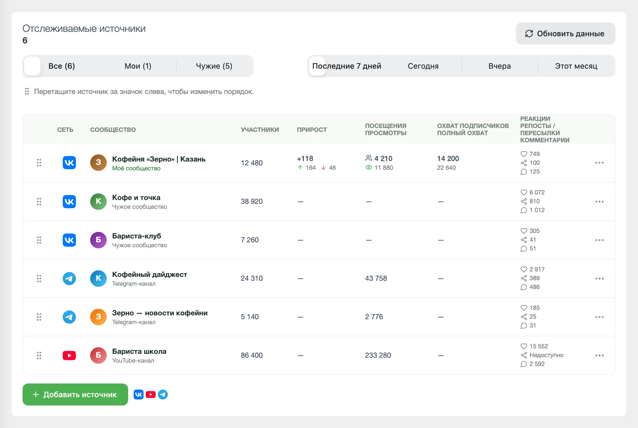Click VK icon next to Добавить источник button
The height and width of the screenshot is (428, 638).
pos(139,394)
